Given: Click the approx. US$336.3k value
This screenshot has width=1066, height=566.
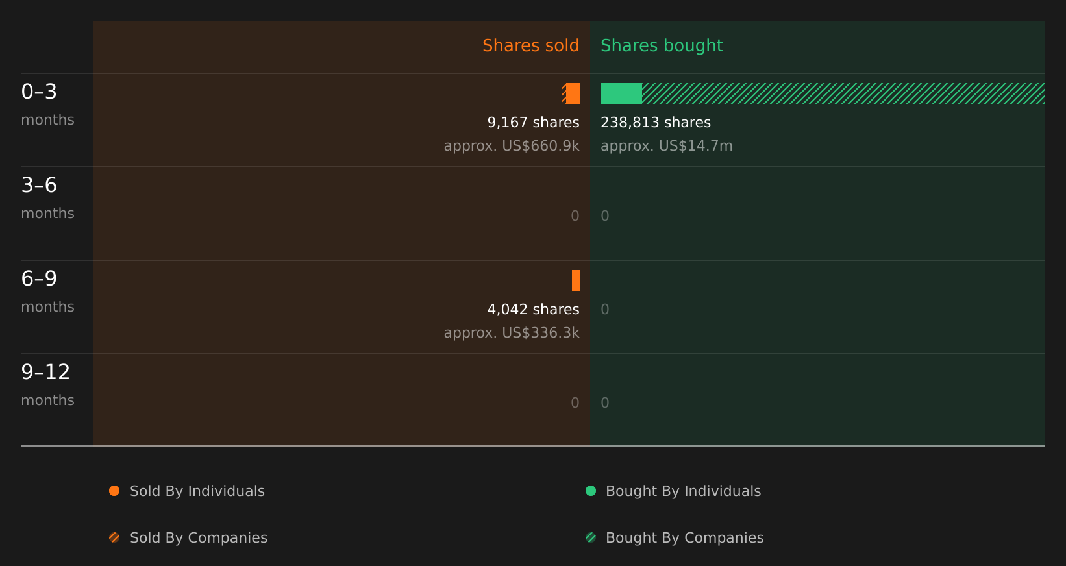Looking at the screenshot, I should (512, 333).
